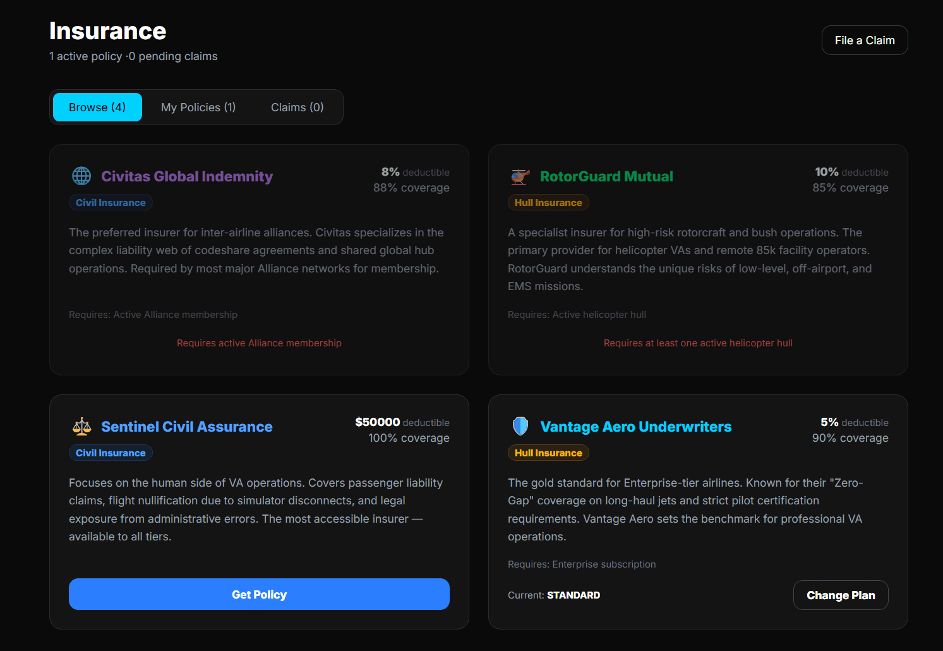
Task: Open the Claims (0) tab
Action: pos(297,107)
